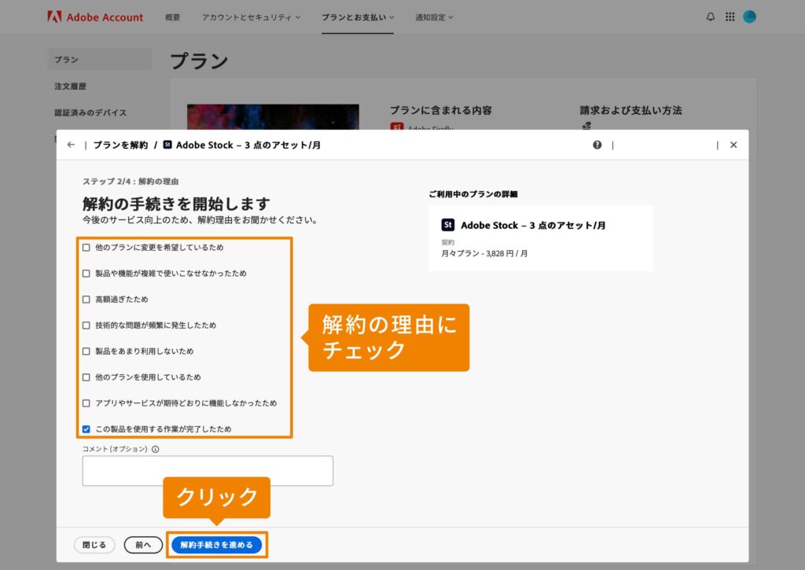The height and width of the screenshot is (570, 805).
Task: Check 他のプランに変更を希望しているため
Action: [86, 248]
